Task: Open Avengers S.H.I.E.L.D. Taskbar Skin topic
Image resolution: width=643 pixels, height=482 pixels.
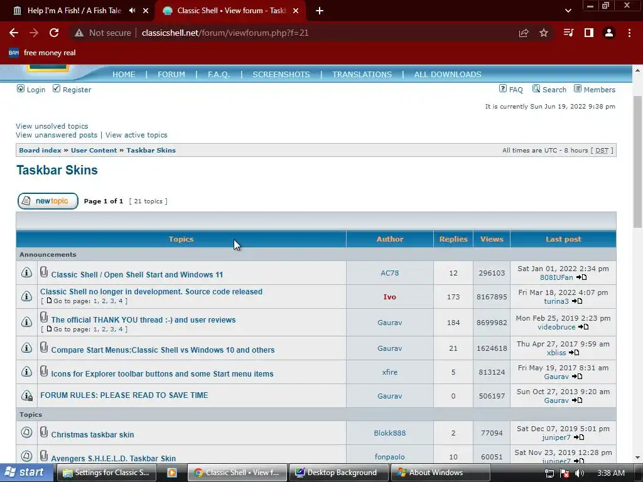Action: (x=114, y=458)
